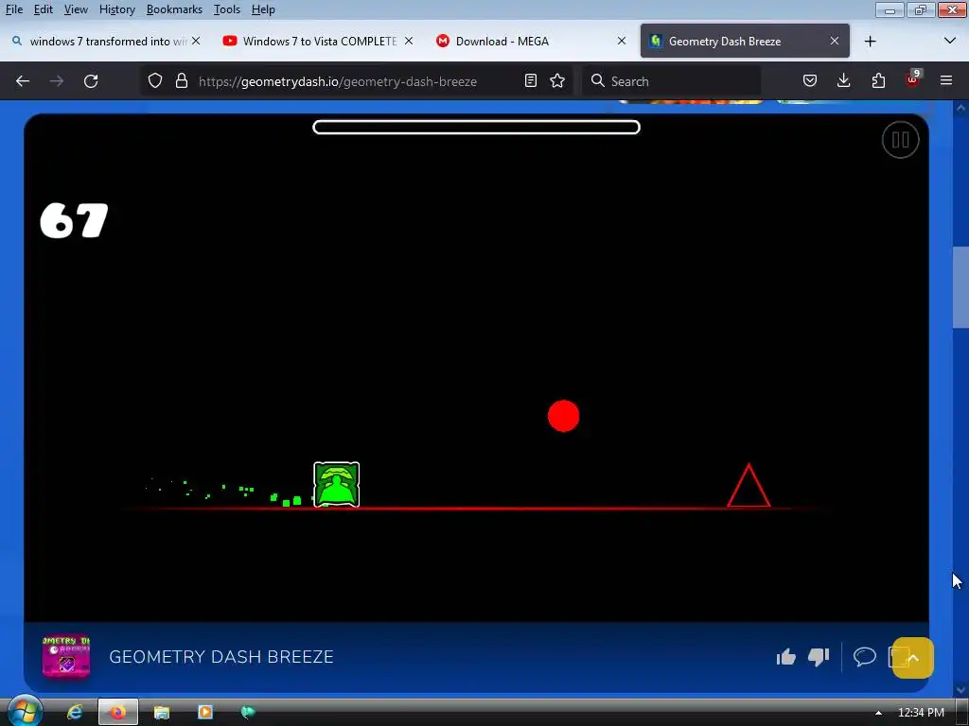Open the File menu
The width and height of the screenshot is (969, 726).
pyautogui.click(x=14, y=9)
